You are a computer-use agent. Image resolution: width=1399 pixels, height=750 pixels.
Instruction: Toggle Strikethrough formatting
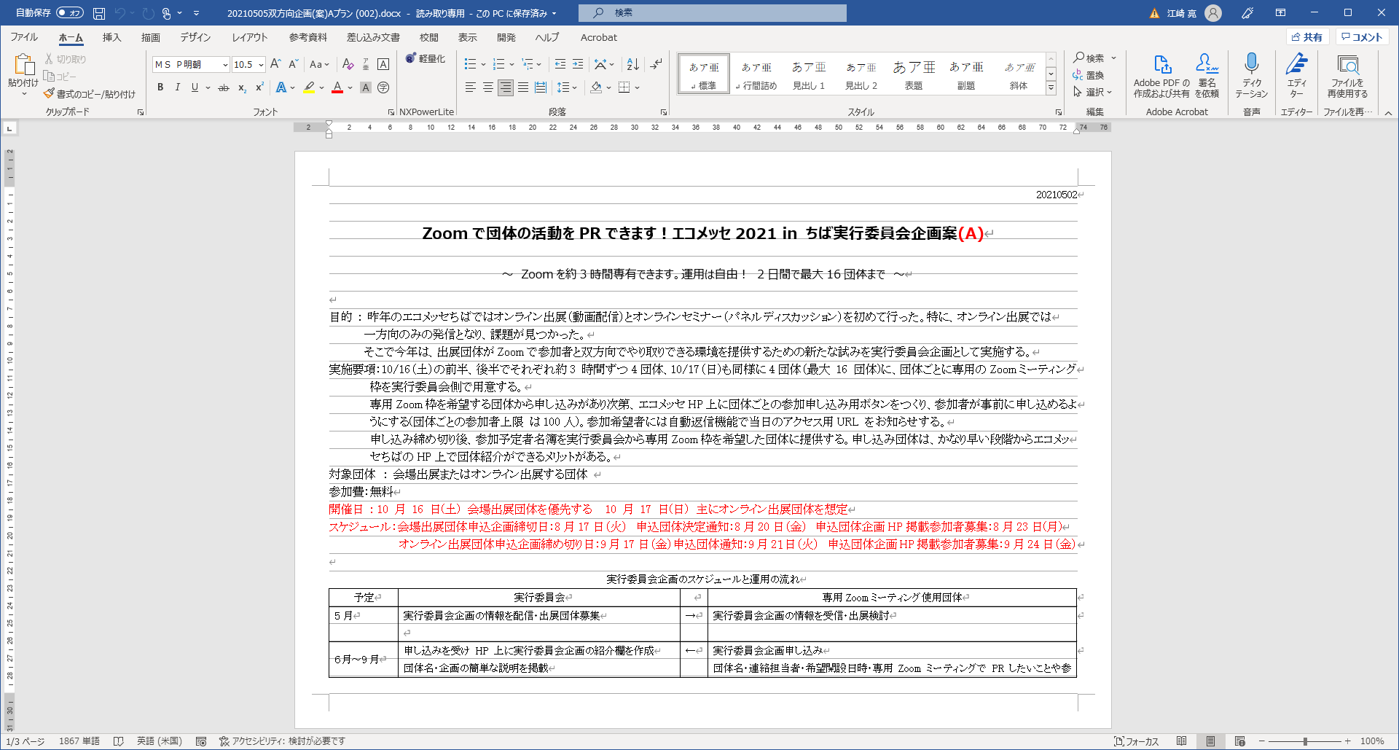[x=224, y=87]
